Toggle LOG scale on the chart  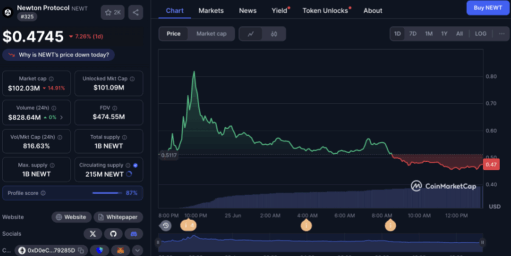click(x=481, y=34)
